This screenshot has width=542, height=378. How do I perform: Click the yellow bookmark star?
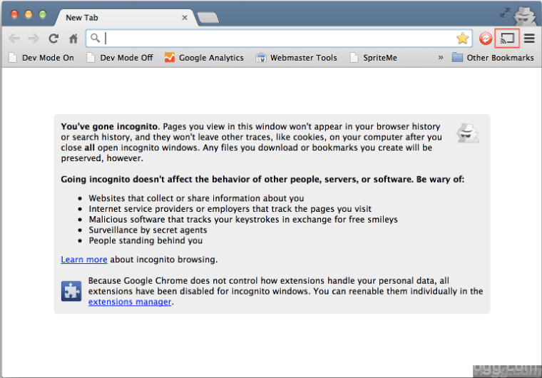tap(462, 38)
